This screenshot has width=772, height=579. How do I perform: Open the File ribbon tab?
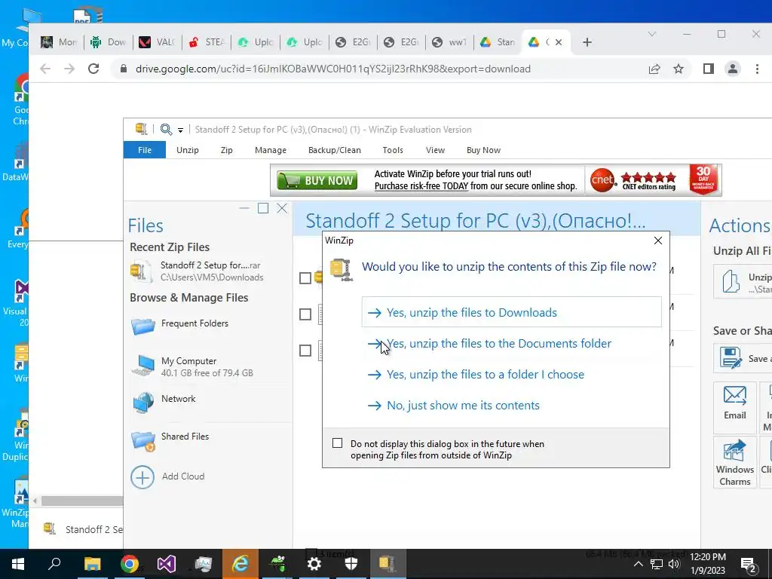[144, 150]
